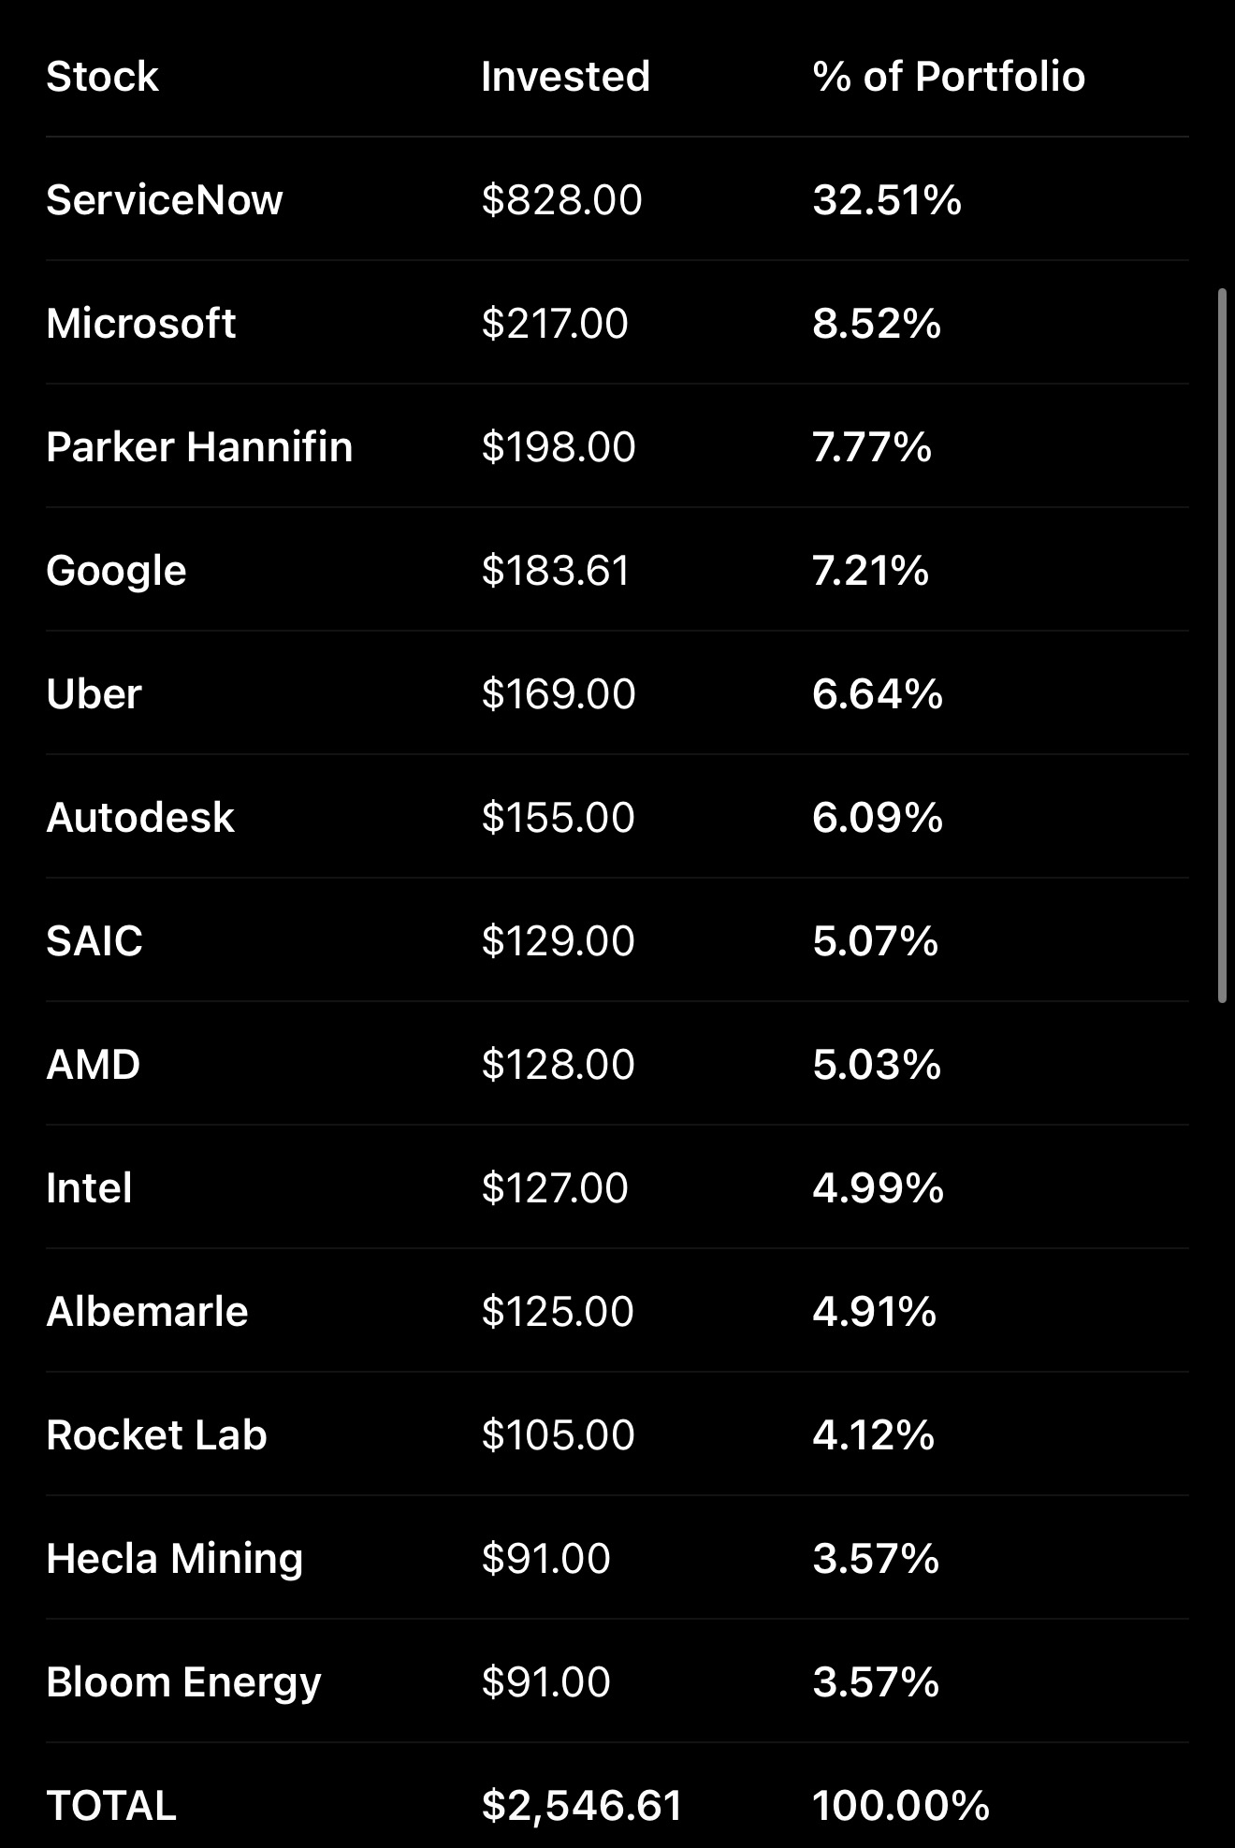1235x1848 pixels.
Task: Select the Bloom Energy row
Action: point(617,1681)
